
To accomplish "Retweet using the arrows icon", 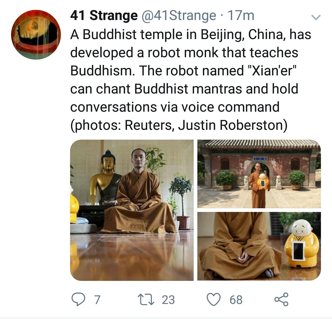I will 146,300.
